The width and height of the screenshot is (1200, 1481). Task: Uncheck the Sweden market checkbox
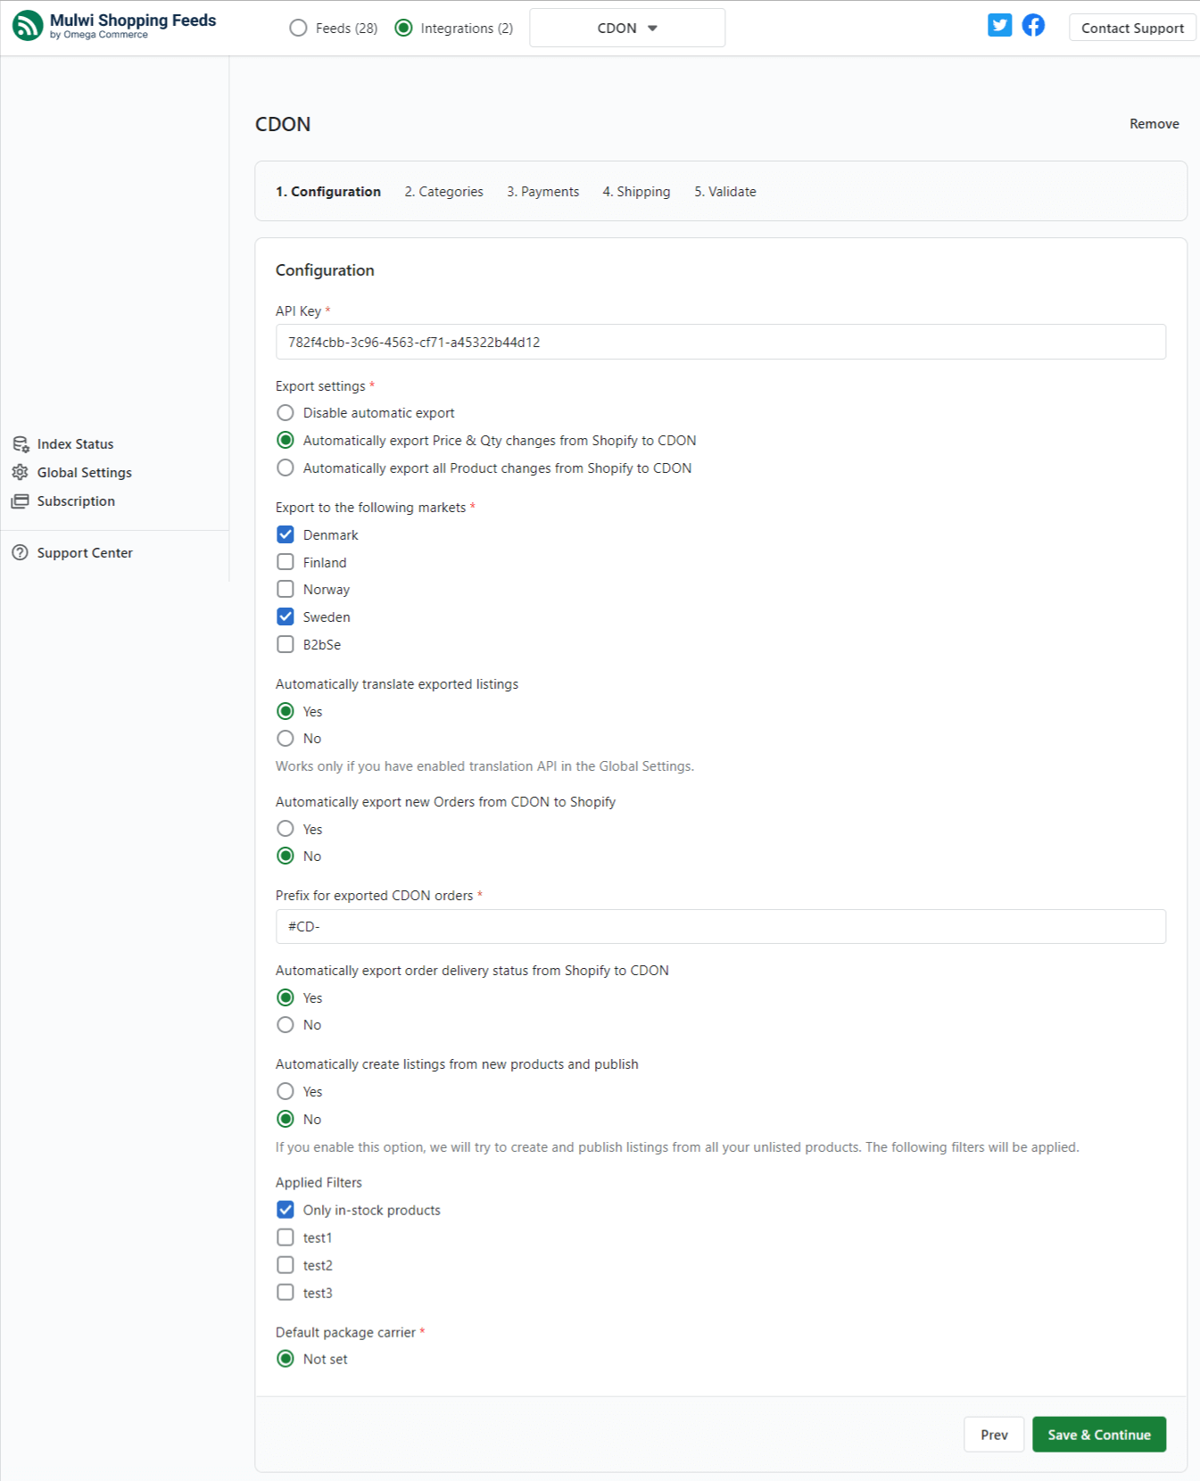[x=286, y=617]
